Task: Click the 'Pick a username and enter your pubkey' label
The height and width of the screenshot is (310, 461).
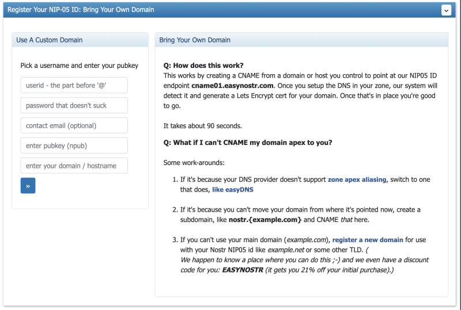Action: click(x=80, y=66)
